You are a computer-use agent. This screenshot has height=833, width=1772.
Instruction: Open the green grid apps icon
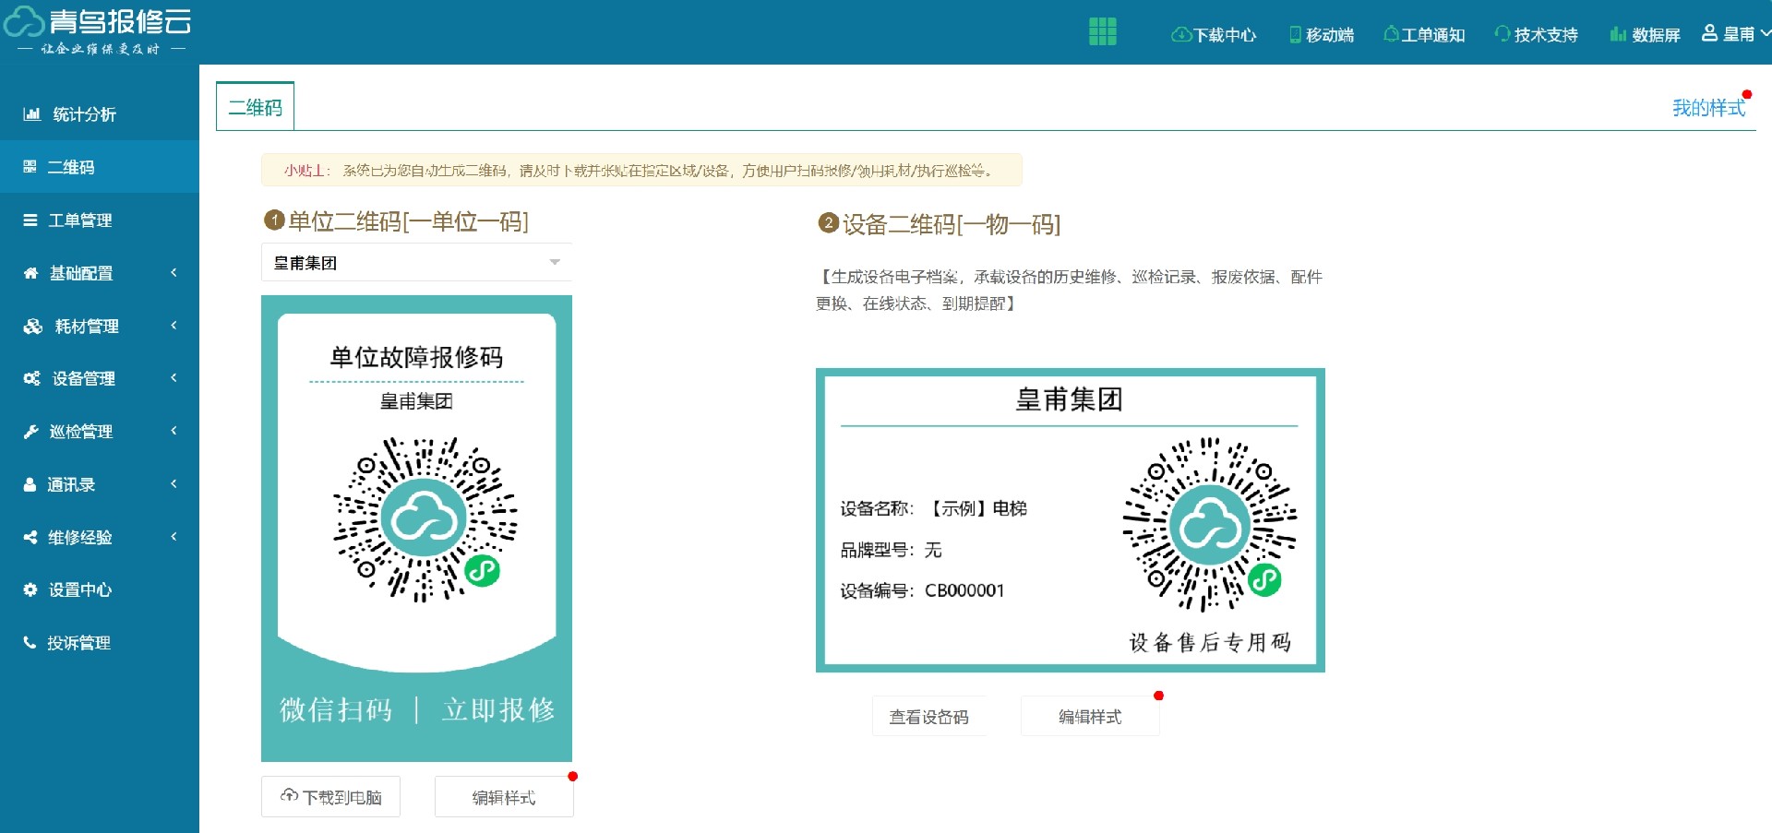coord(1102,31)
